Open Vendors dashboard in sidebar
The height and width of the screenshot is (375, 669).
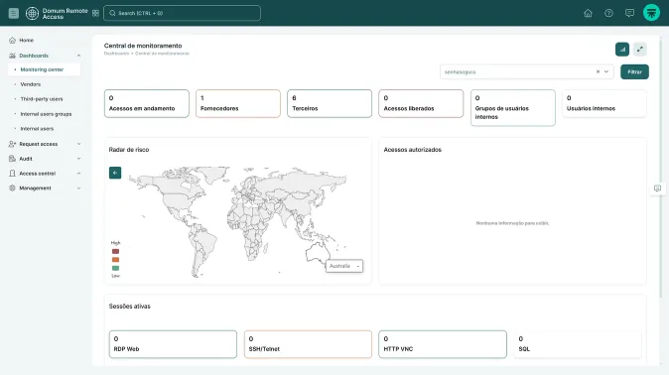point(31,84)
